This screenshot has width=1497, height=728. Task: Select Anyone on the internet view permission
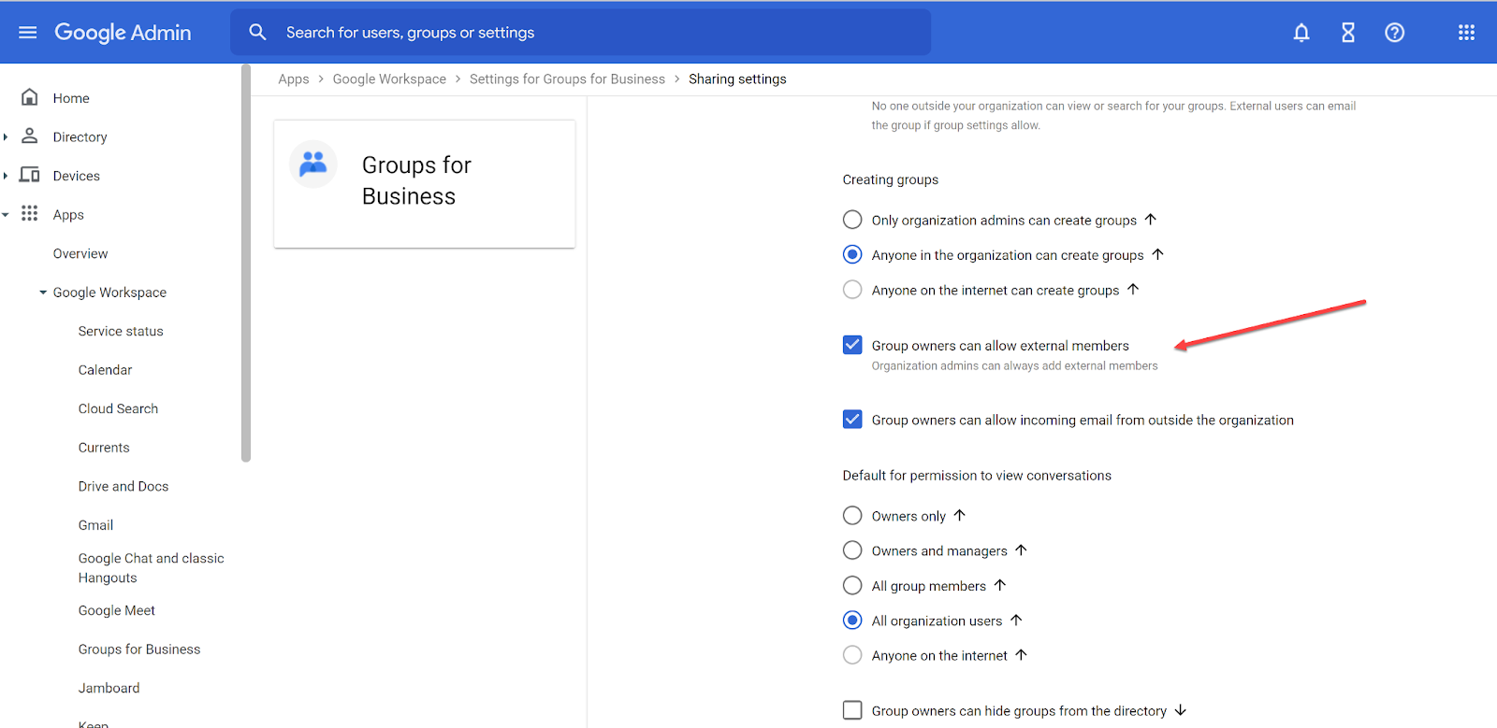(852, 655)
